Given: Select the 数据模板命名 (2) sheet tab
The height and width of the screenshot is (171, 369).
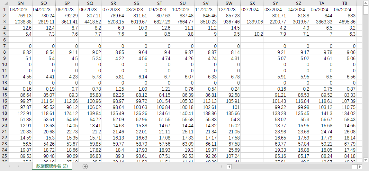Looking at the screenshot, I should click(52, 166).
